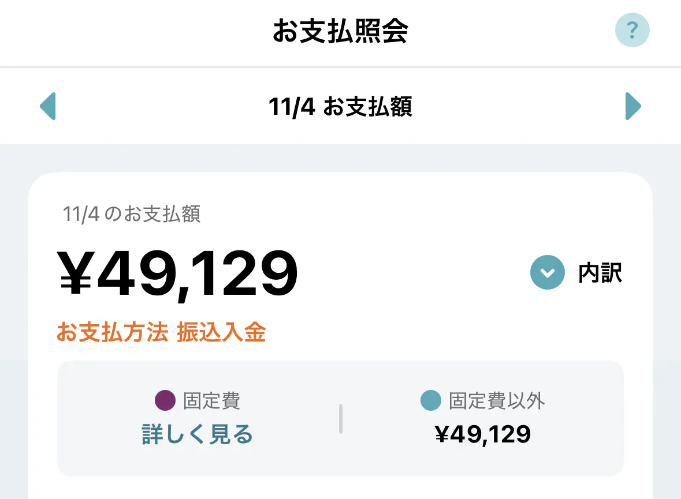The height and width of the screenshot is (499, 681).
Task: Click the 11/4 のお支払額 caption
Action: pyautogui.click(x=132, y=215)
